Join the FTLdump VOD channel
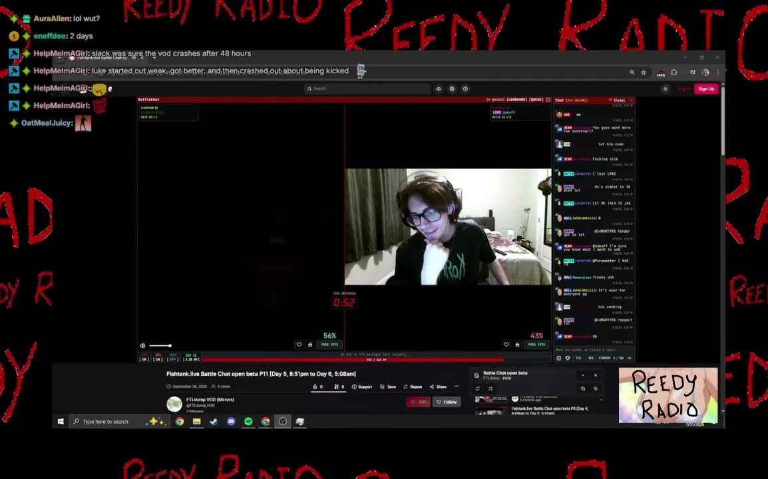The image size is (768, 479). point(419,402)
